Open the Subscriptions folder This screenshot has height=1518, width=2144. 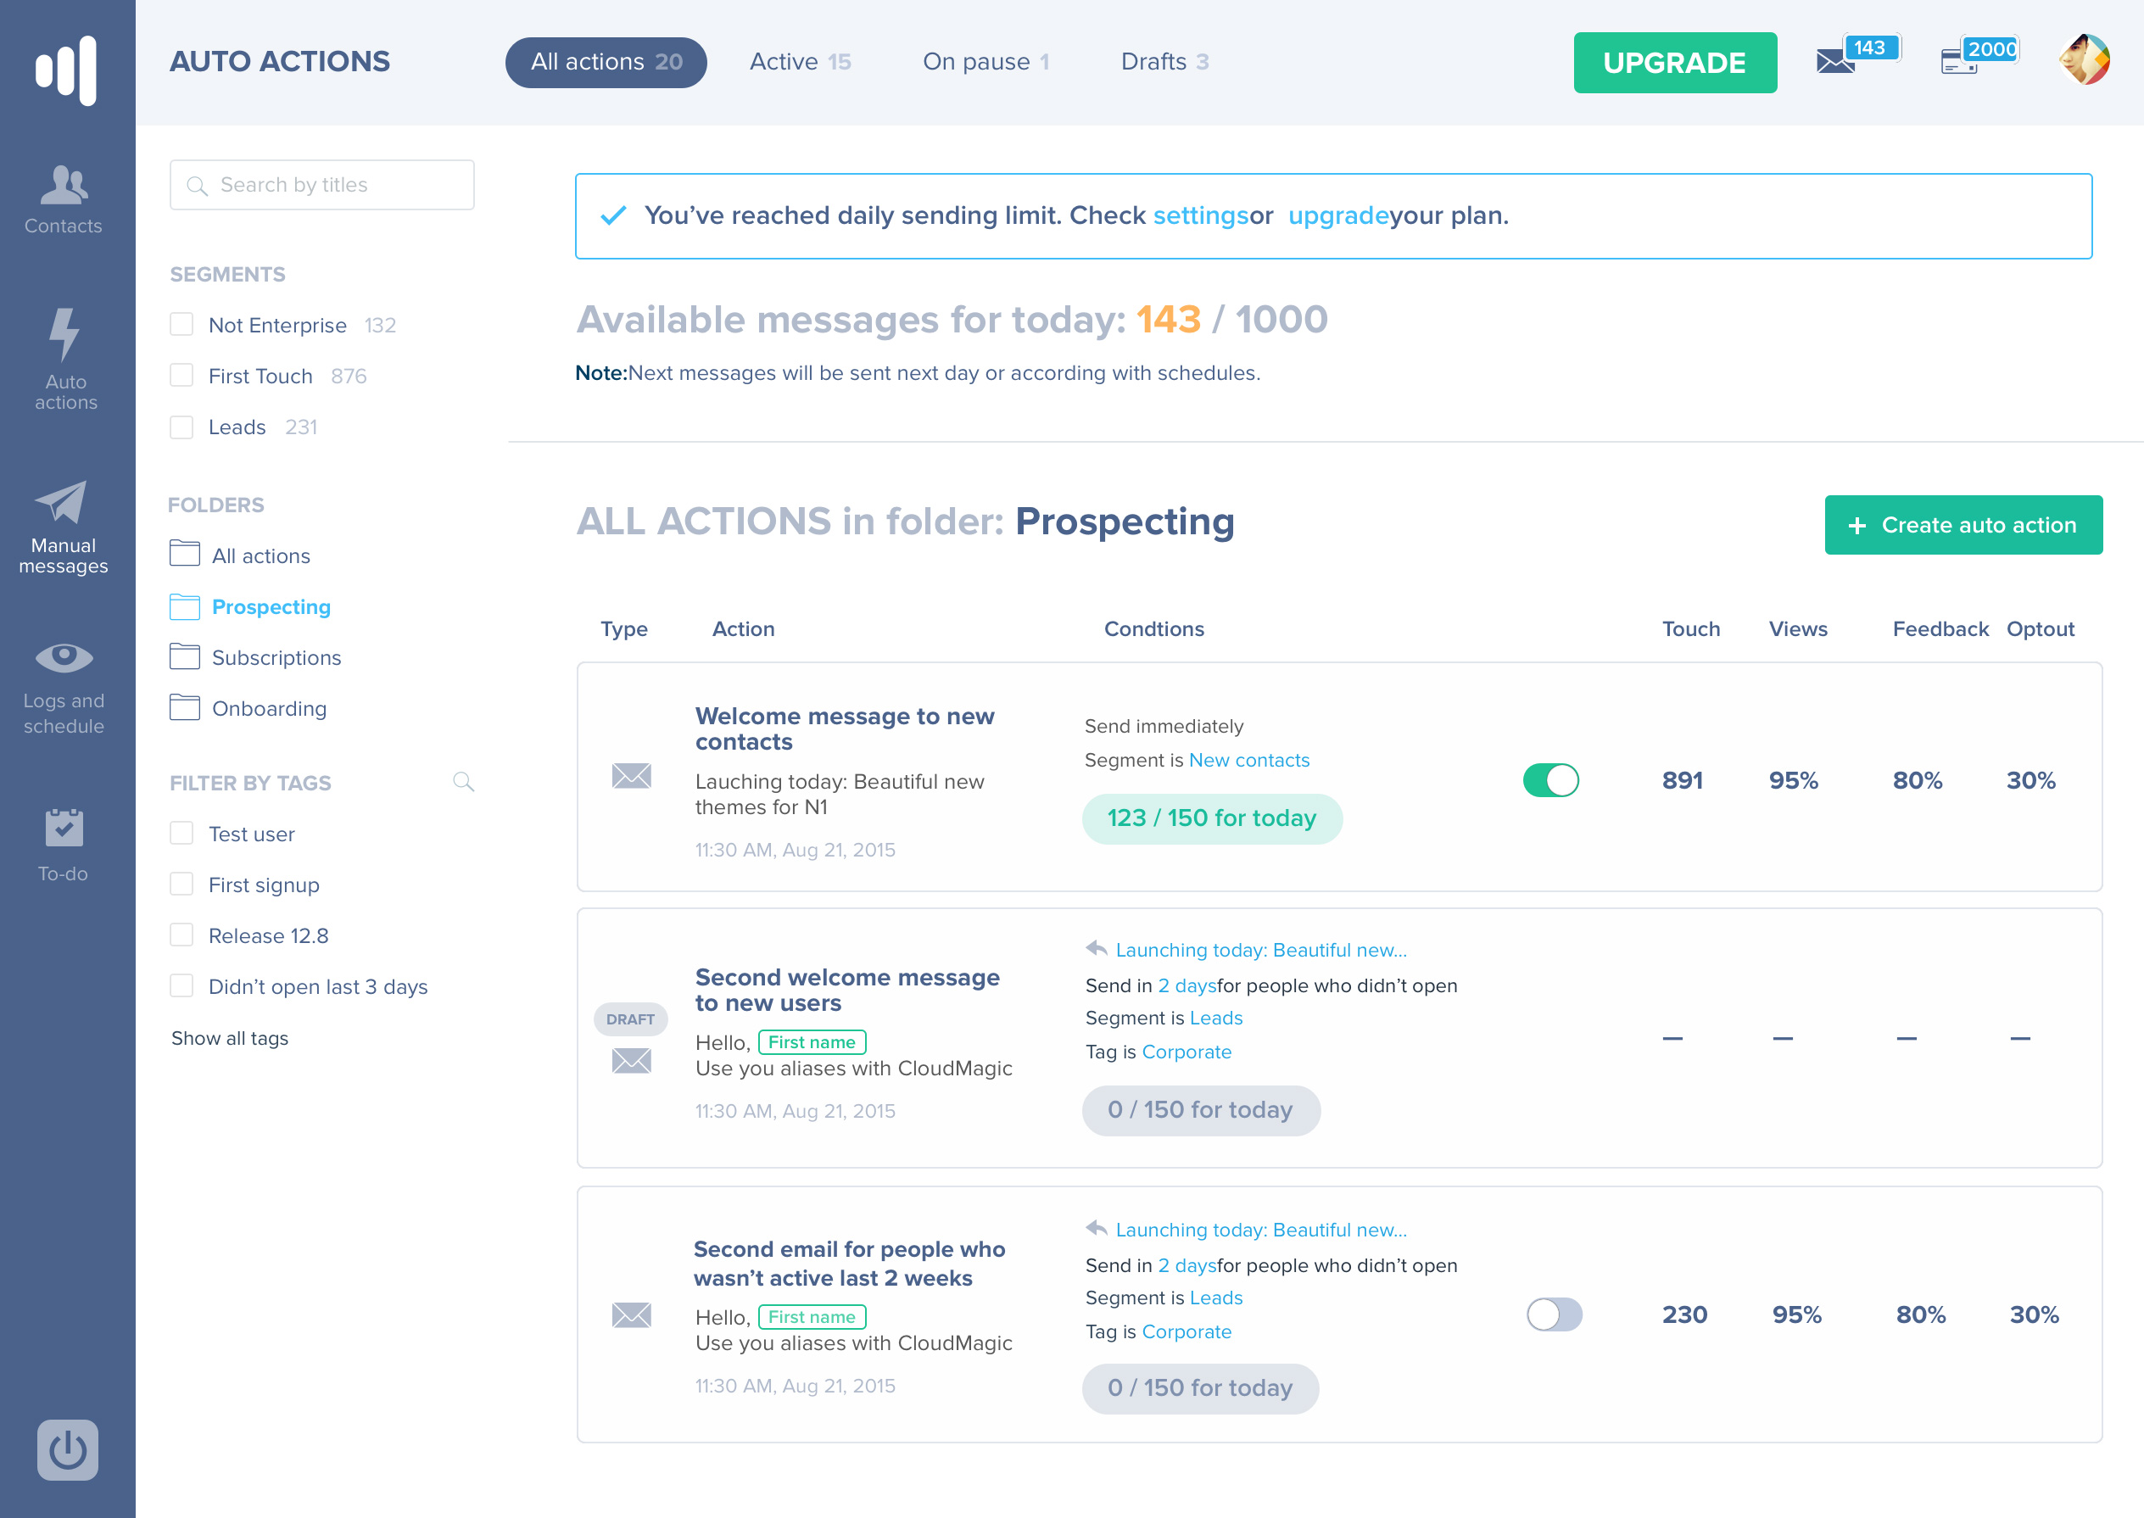coord(276,657)
